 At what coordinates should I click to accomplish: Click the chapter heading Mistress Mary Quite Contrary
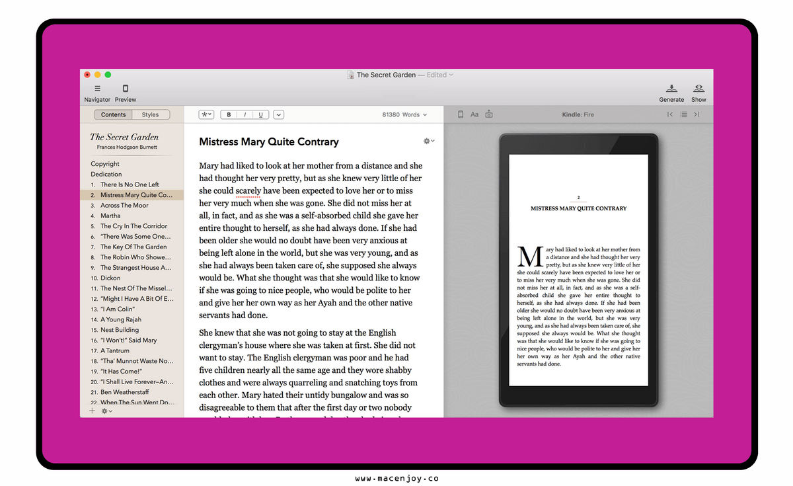click(269, 142)
